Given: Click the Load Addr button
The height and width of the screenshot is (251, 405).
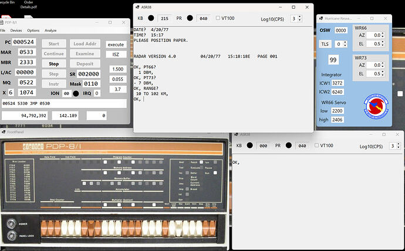Looking at the screenshot, I should (85, 43).
